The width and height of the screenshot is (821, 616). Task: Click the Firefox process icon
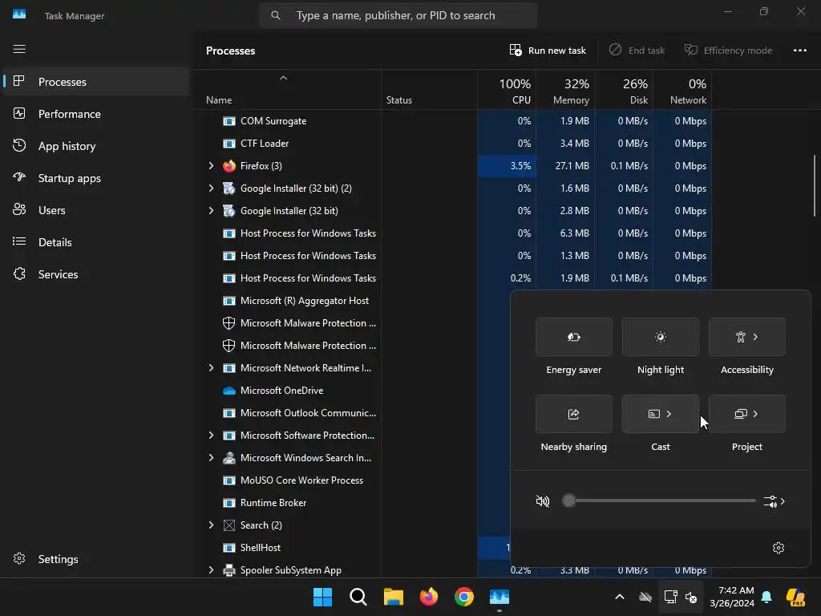click(229, 166)
